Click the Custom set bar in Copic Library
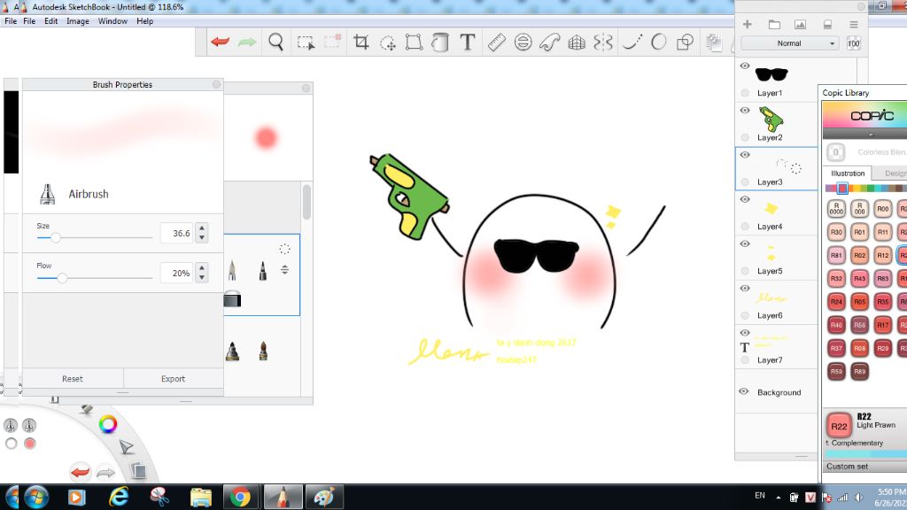 [864, 466]
